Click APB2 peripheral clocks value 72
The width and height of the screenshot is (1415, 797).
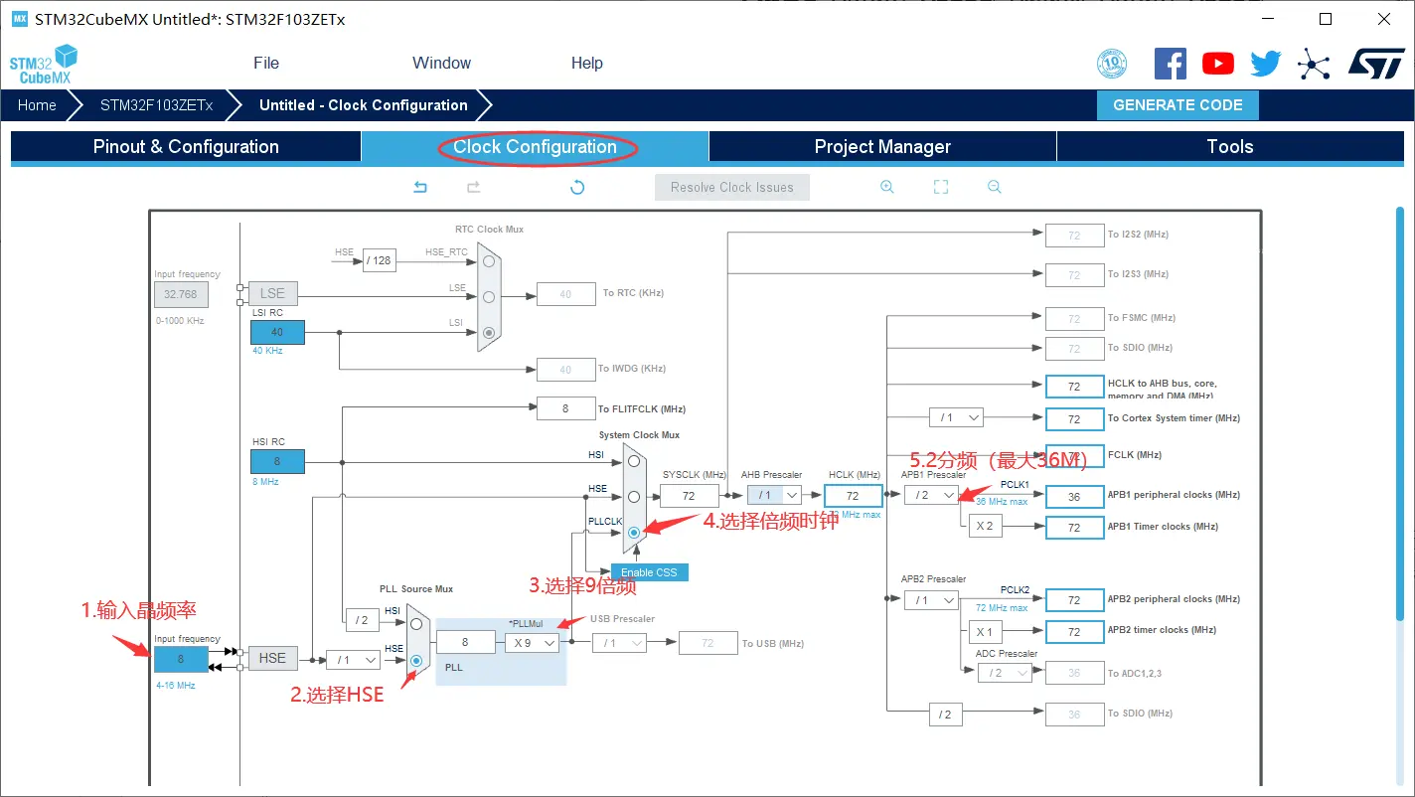click(x=1074, y=600)
